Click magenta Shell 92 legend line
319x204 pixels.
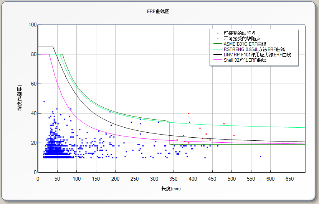217,60
